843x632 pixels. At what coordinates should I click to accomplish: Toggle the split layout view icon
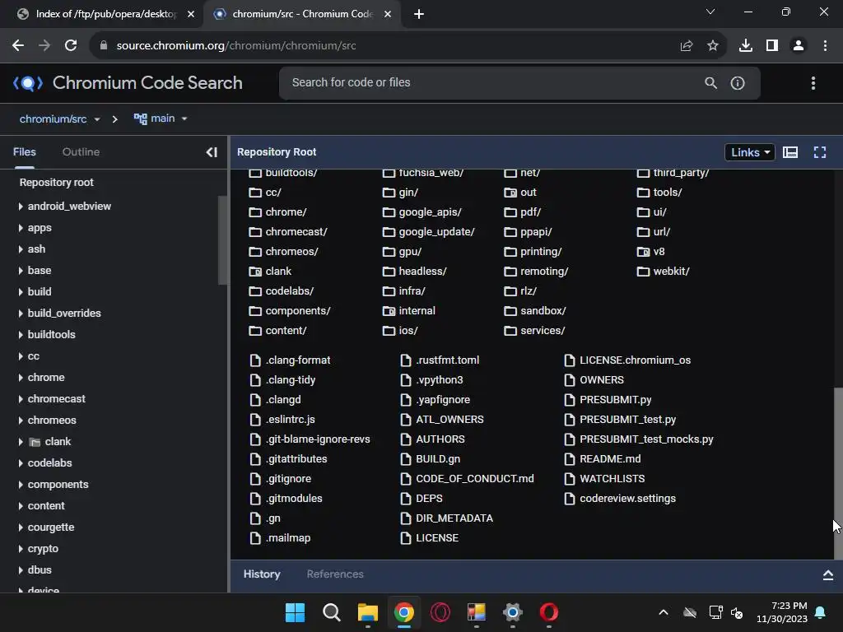[789, 152]
